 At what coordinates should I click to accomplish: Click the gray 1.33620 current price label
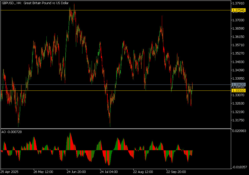coord(238,85)
